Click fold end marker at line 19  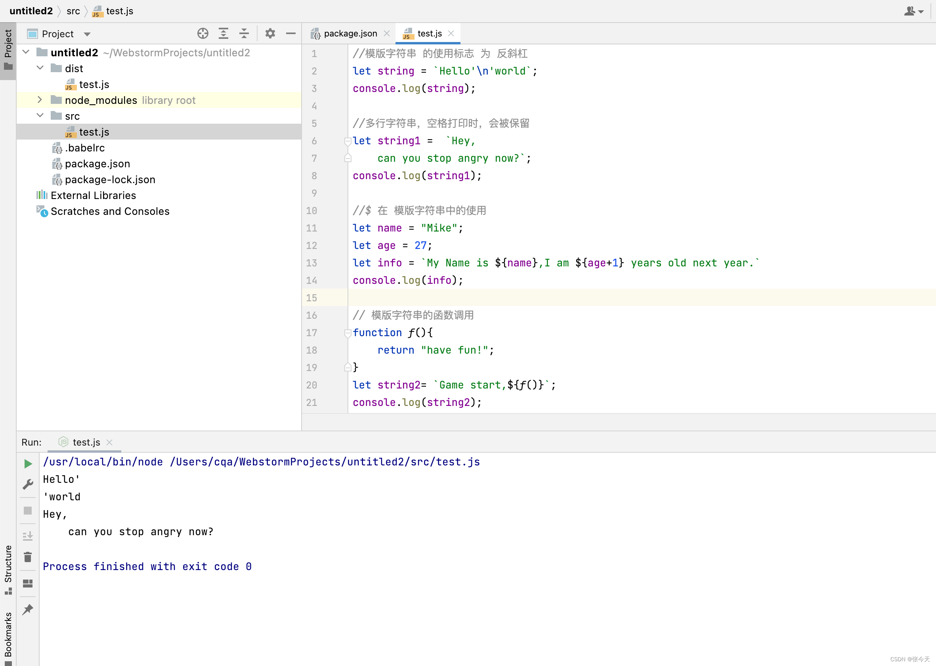(348, 367)
